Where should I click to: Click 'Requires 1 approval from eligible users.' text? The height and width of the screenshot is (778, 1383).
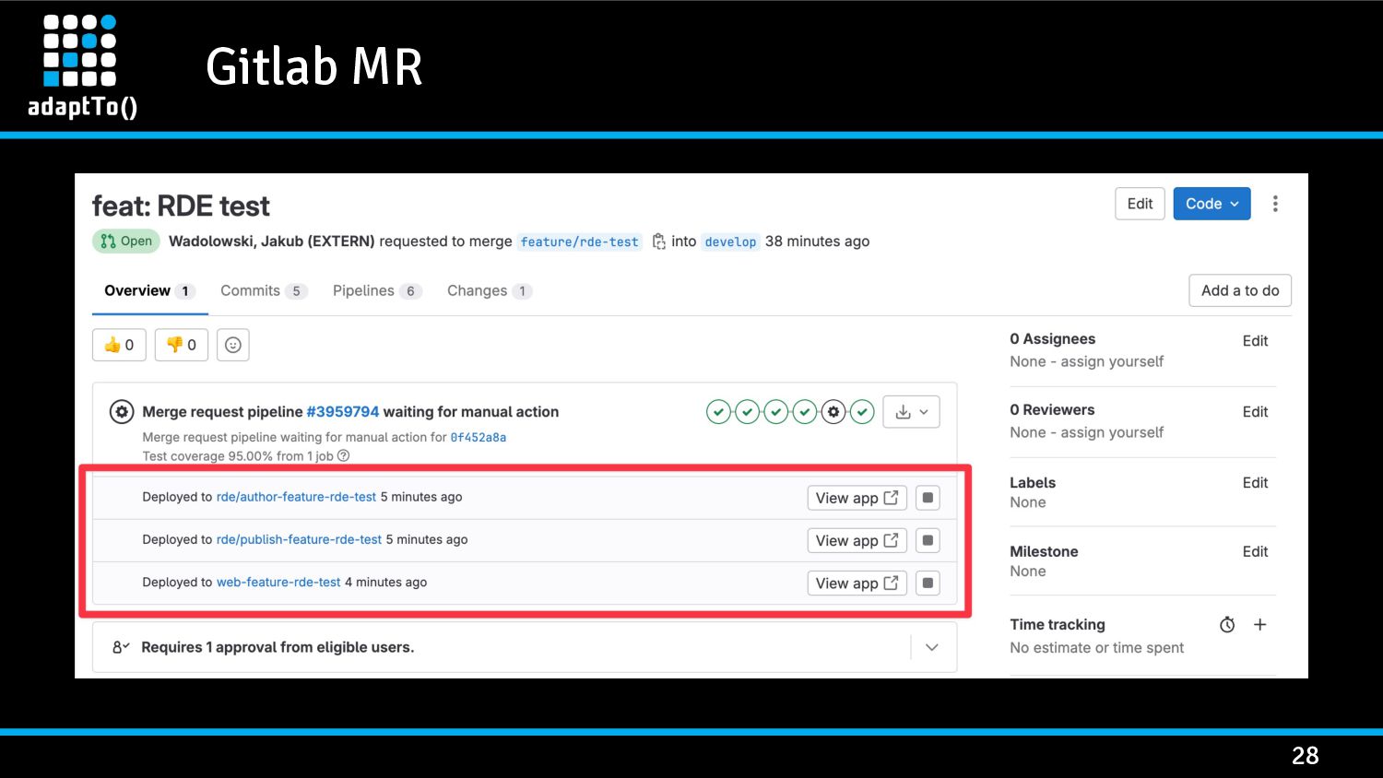(x=278, y=647)
